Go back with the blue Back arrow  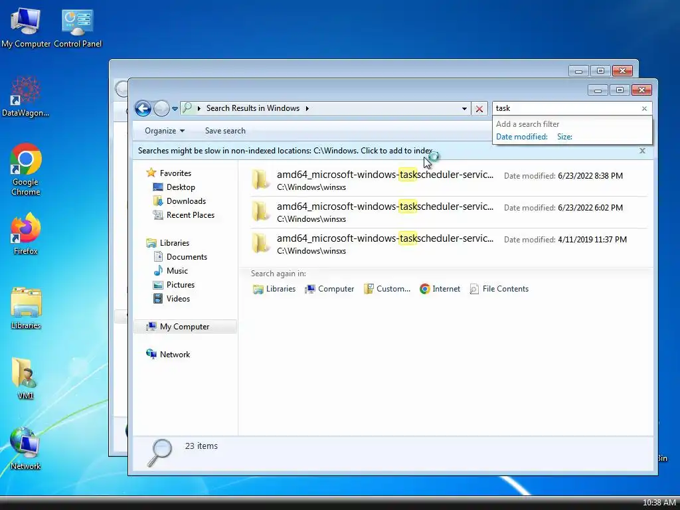tap(143, 108)
